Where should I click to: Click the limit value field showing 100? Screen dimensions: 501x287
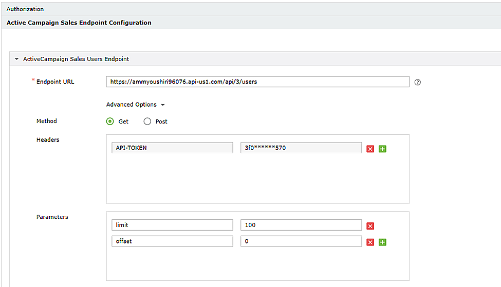[x=301, y=225]
